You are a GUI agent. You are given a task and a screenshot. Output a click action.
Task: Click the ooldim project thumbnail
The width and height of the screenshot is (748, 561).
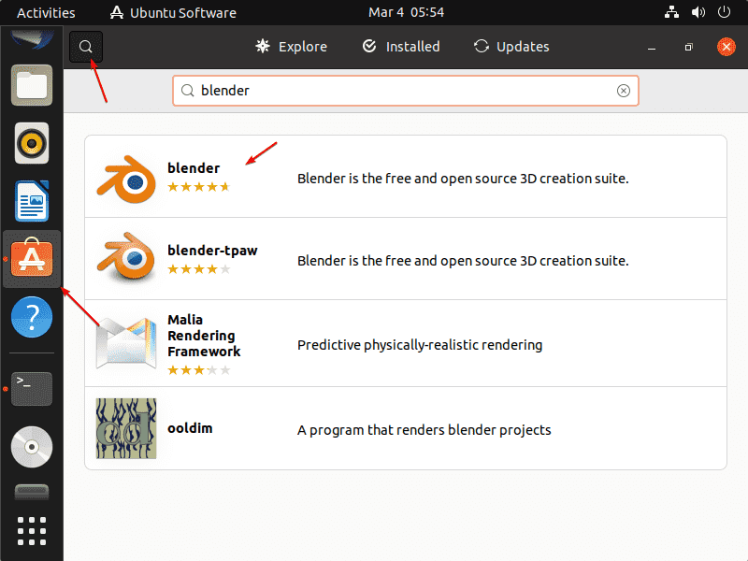point(125,428)
